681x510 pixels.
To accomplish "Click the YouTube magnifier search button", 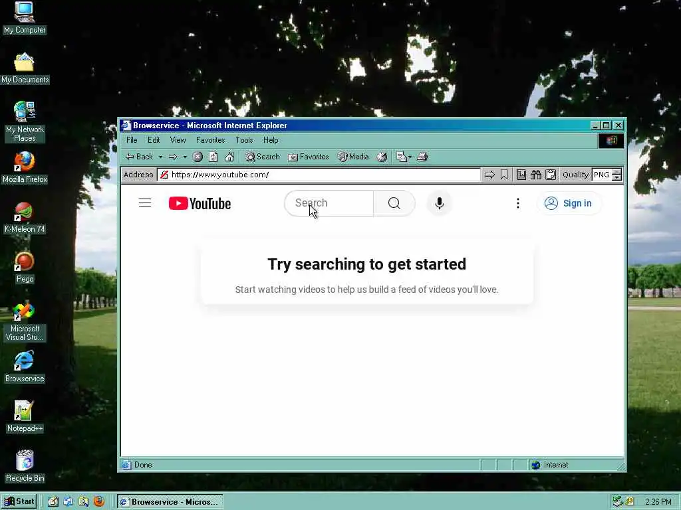I will click(394, 203).
